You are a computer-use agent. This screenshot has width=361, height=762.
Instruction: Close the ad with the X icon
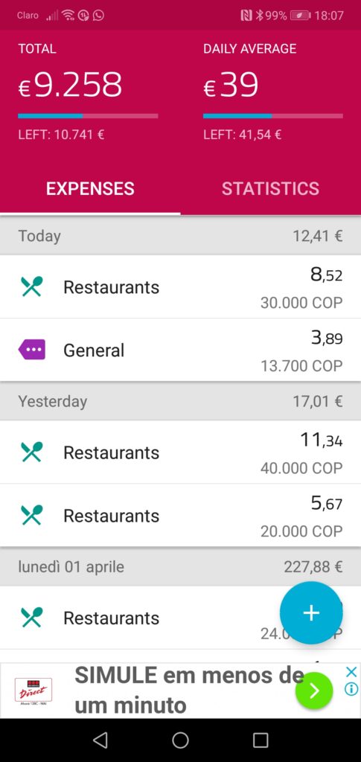[351, 673]
